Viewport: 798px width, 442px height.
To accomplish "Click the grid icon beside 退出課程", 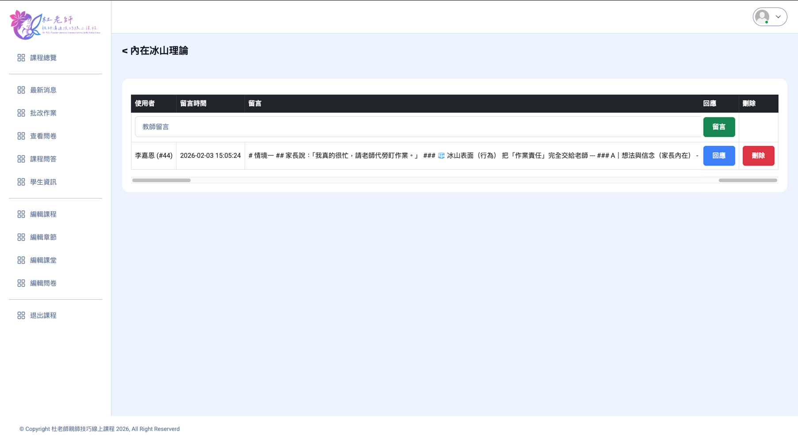I will [21, 316].
